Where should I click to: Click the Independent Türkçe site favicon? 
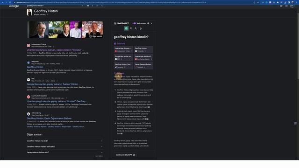(x=28, y=45)
